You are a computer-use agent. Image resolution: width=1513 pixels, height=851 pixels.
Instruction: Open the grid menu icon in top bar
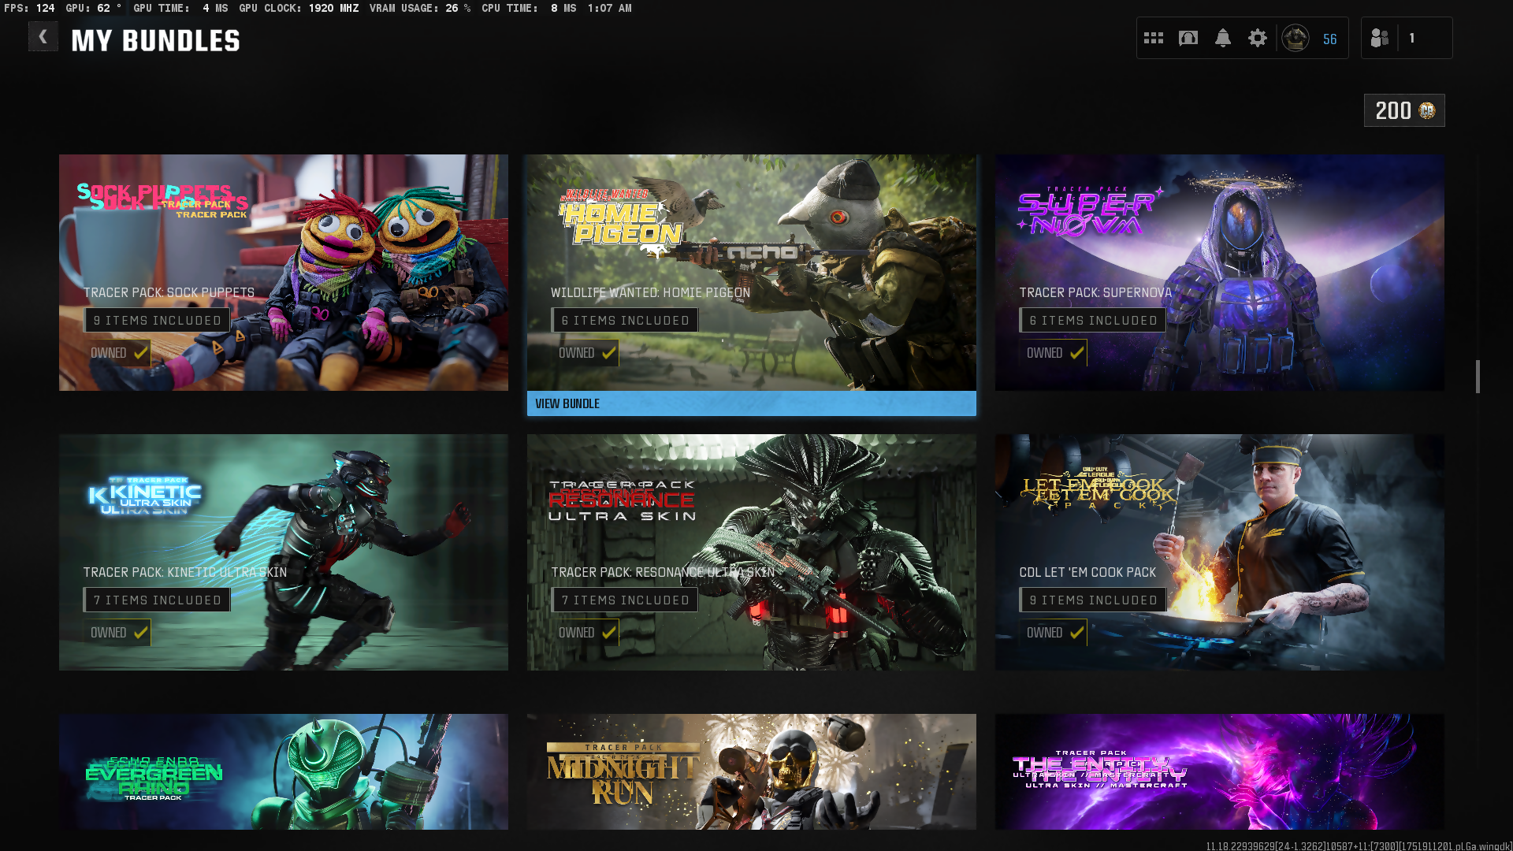(1154, 38)
